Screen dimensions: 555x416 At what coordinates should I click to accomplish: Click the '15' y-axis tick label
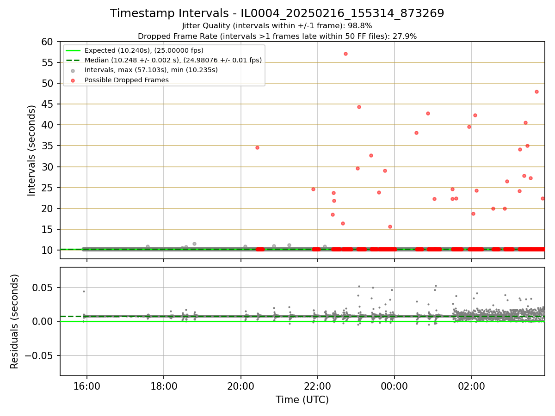click(x=48, y=229)
